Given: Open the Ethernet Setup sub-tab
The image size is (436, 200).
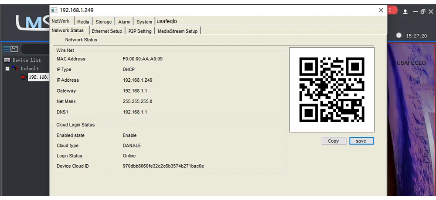Looking at the screenshot, I should tap(107, 31).
